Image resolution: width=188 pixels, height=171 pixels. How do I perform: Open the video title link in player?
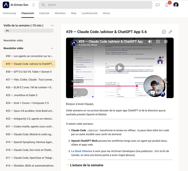111,41
